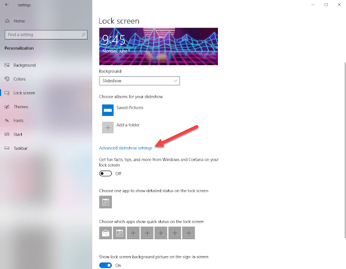Select the Saved Pictures album
This screenshot has width=346, height=269.
pyautogui.click(x=130, y=108)
